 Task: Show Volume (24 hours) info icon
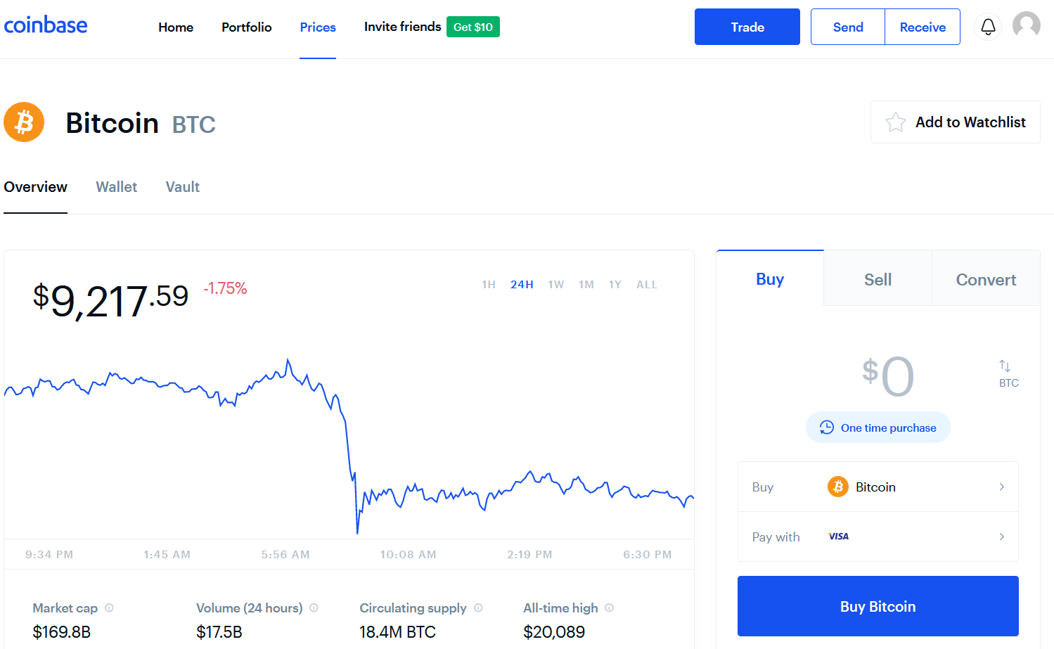coord(314,608)
